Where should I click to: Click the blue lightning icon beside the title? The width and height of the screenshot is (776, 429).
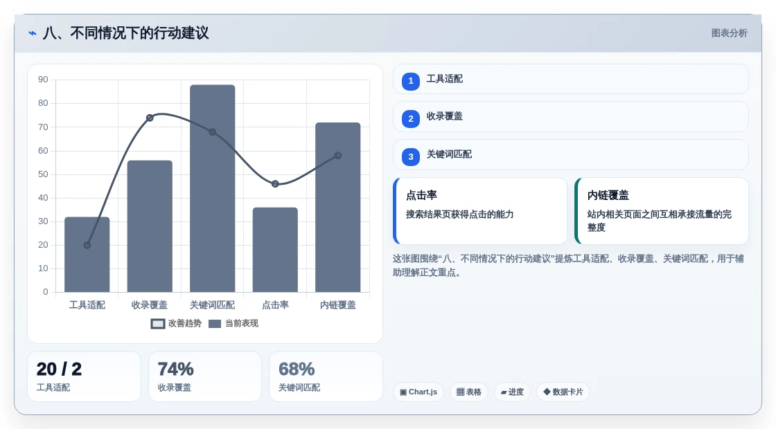pyautogui.click(x=33, y=34)
